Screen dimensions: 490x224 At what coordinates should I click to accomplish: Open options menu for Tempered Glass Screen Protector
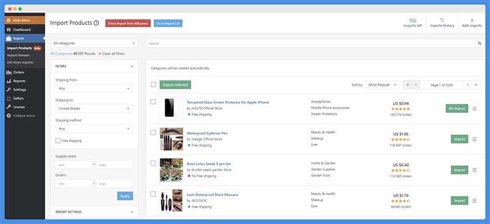tap(474, 109)
